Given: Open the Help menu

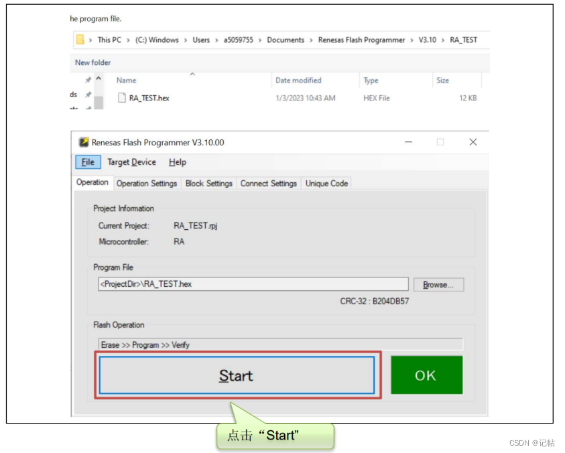Looking at the screenshot, I should (178, 162).
